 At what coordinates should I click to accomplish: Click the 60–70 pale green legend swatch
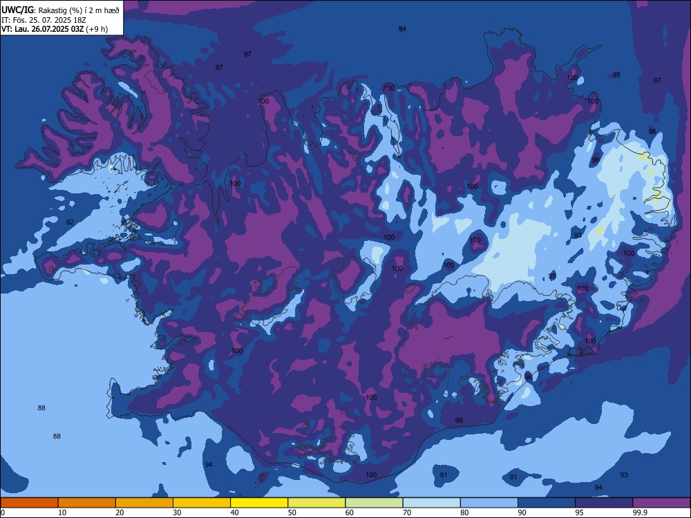pos(374,503)
